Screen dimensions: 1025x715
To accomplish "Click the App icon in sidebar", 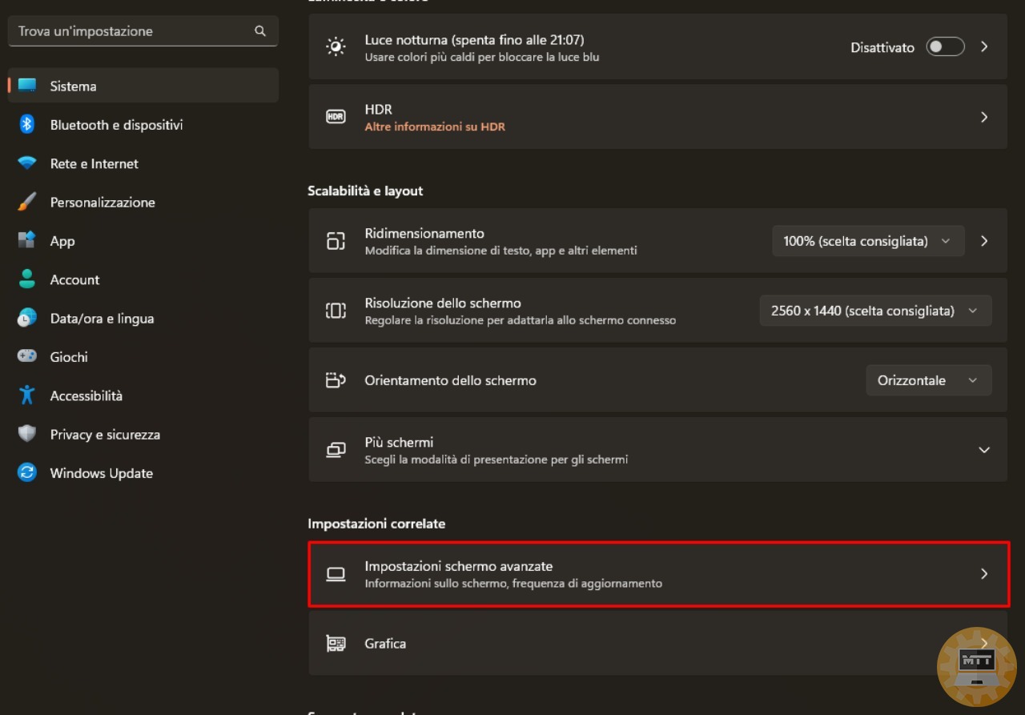I will pyautogui.click(x=27, y=240).
